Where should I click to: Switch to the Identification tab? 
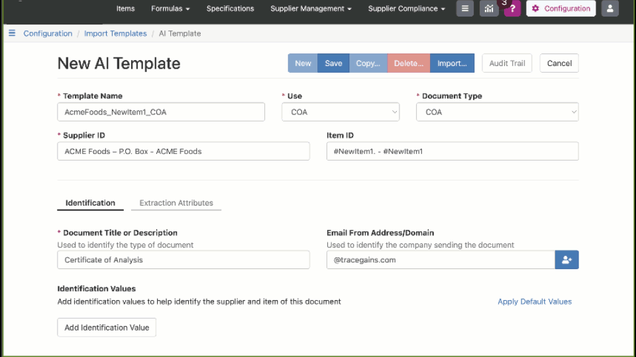click(90, 203)
